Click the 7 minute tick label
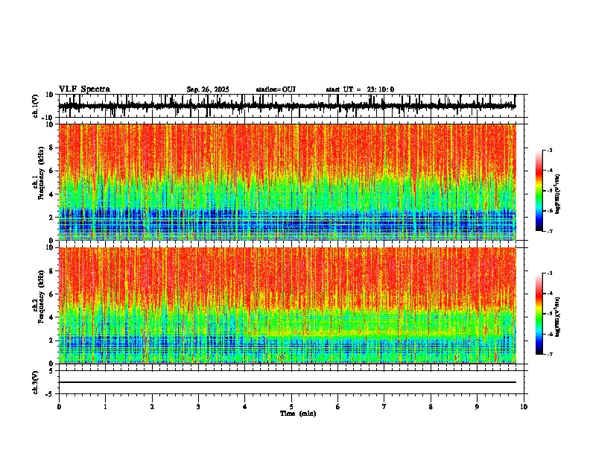This screenshot has height=456, width=590. pyautogui.click(x=384, y=407)
